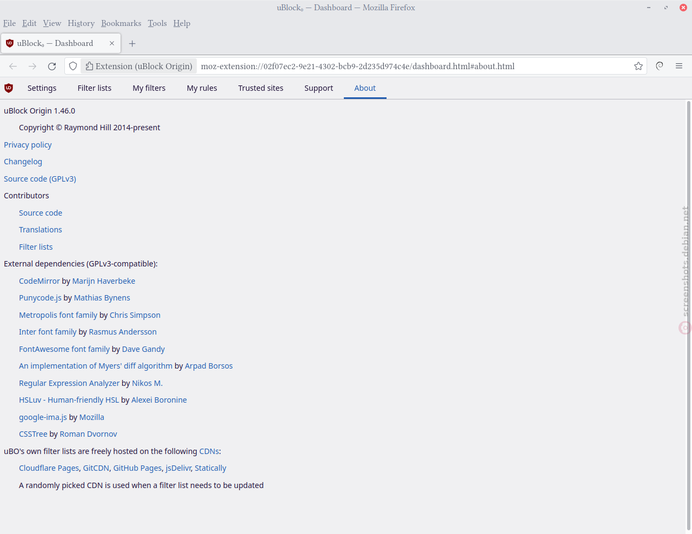Screen dimensions: 692x534
Task: Click the back navigation arrow
Action: [x=13, y=66]
